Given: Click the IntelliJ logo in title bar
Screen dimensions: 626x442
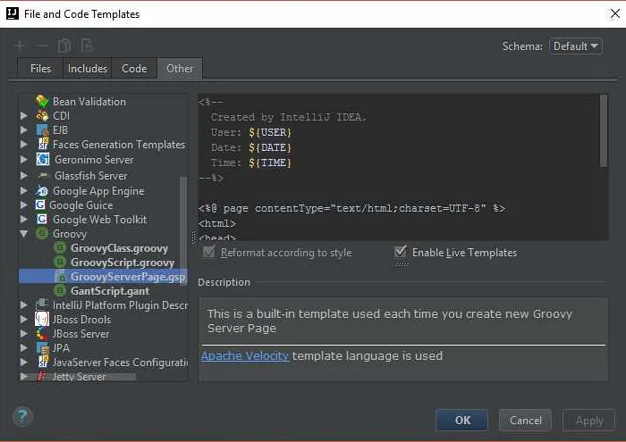Looking at the screenshot, I should [12, 13].
